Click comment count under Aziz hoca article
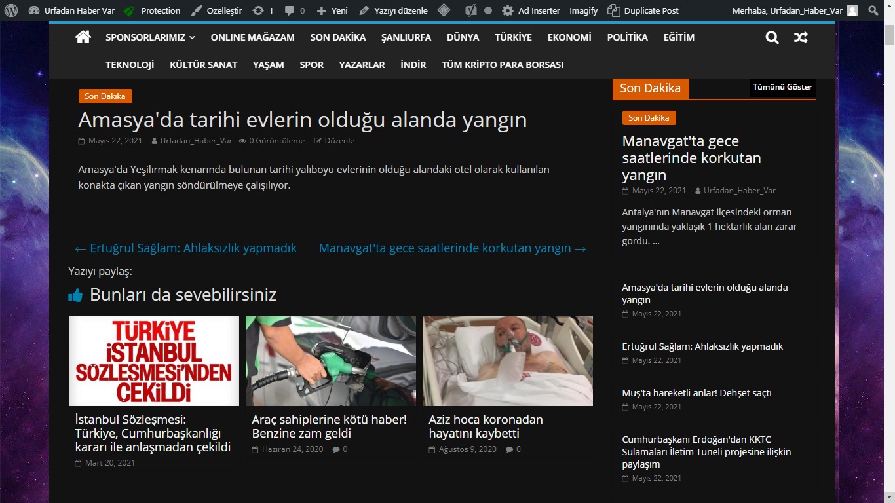Screen dimensions: 895x503 [514, 449]
